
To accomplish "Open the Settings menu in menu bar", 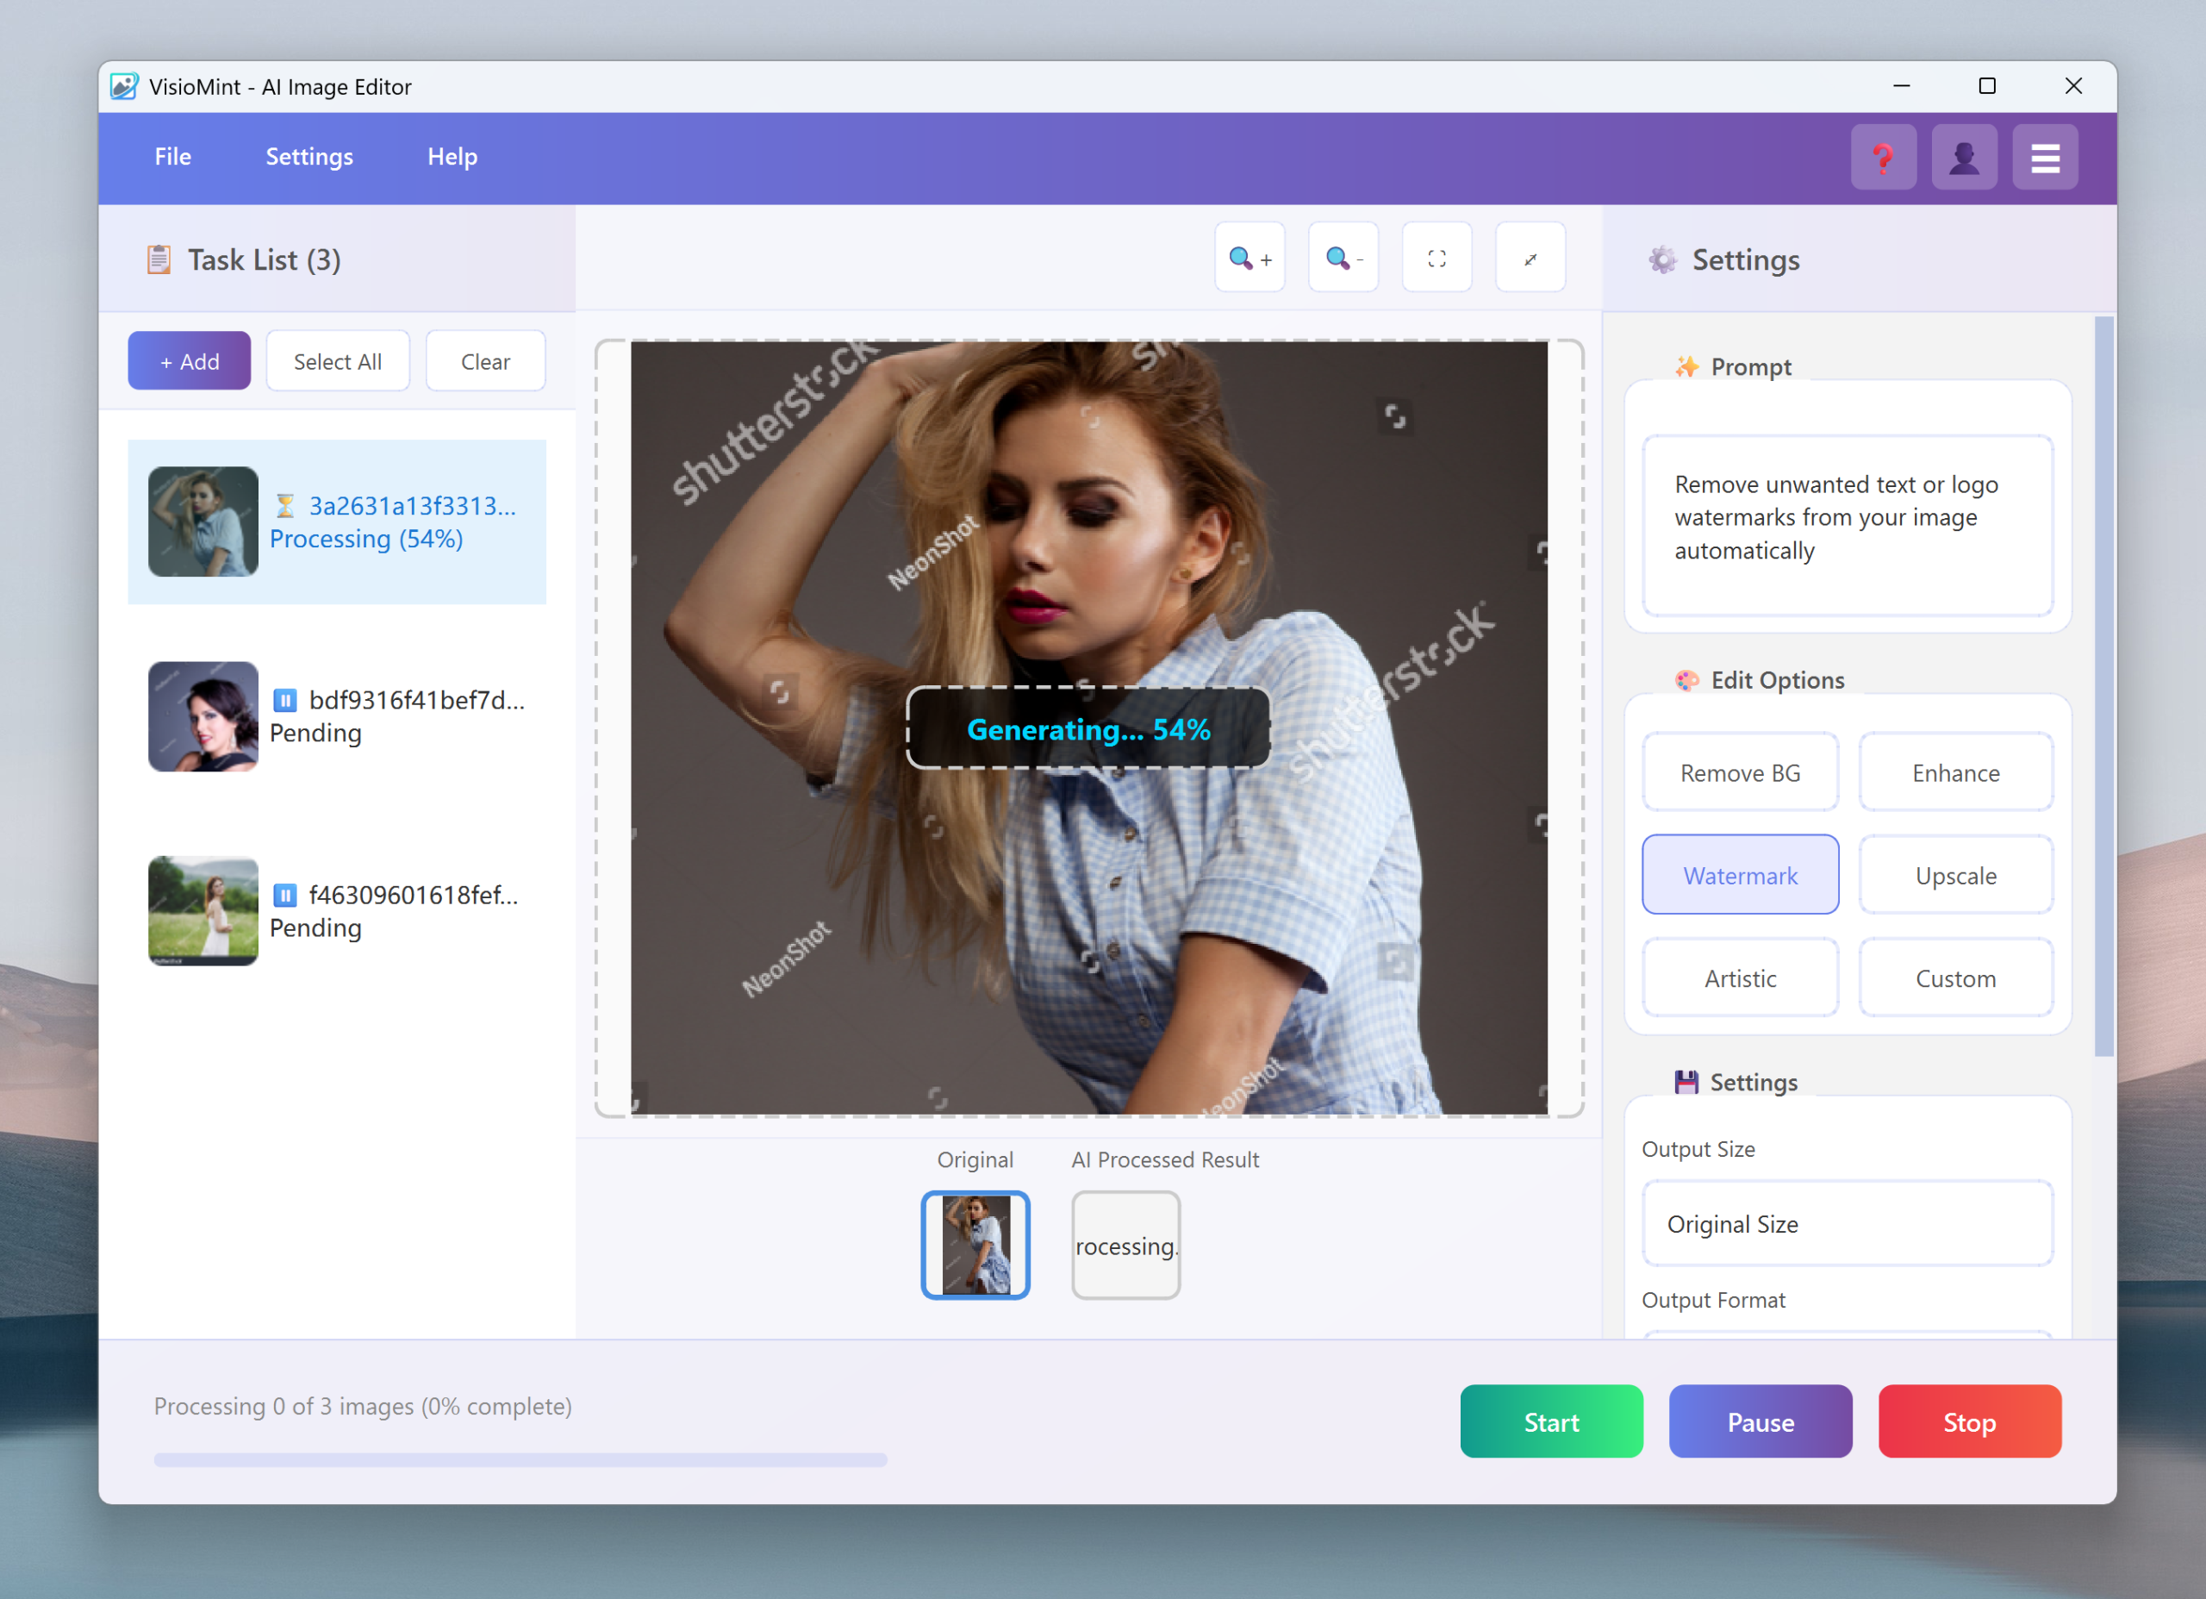I will (308, 157).
